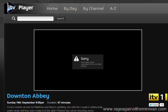Click the episode description about Cora's mother
The width and height of the screenshot is (168, 112).
point(55,109)
